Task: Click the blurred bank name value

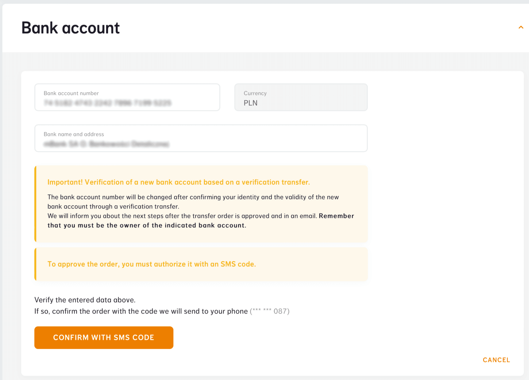Action: coord(106,144)
